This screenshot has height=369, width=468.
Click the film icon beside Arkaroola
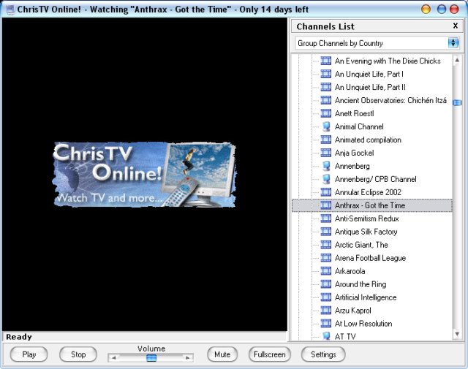pos(325,271)
